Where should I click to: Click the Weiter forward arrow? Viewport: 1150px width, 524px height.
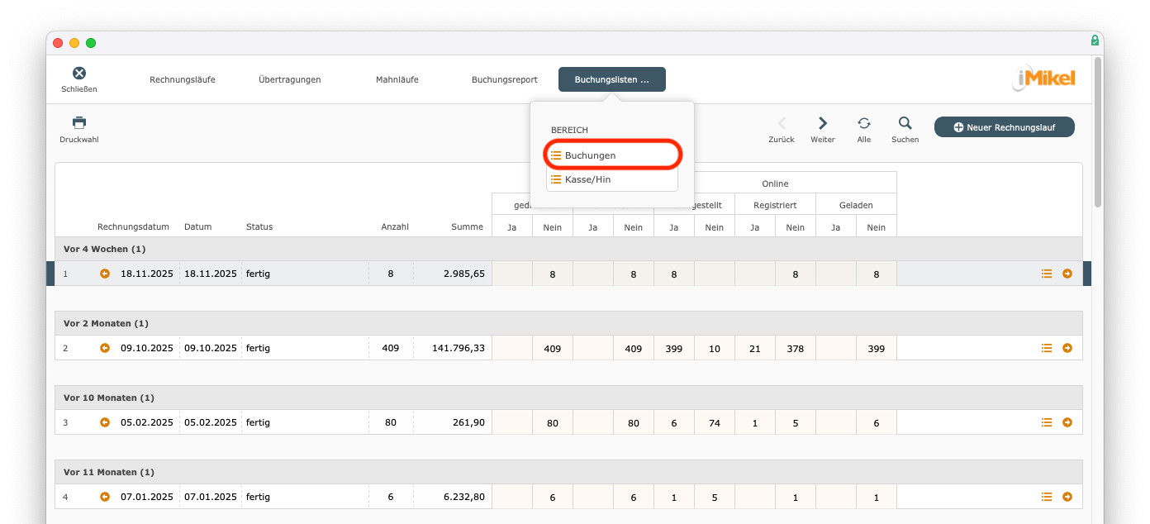823,123
